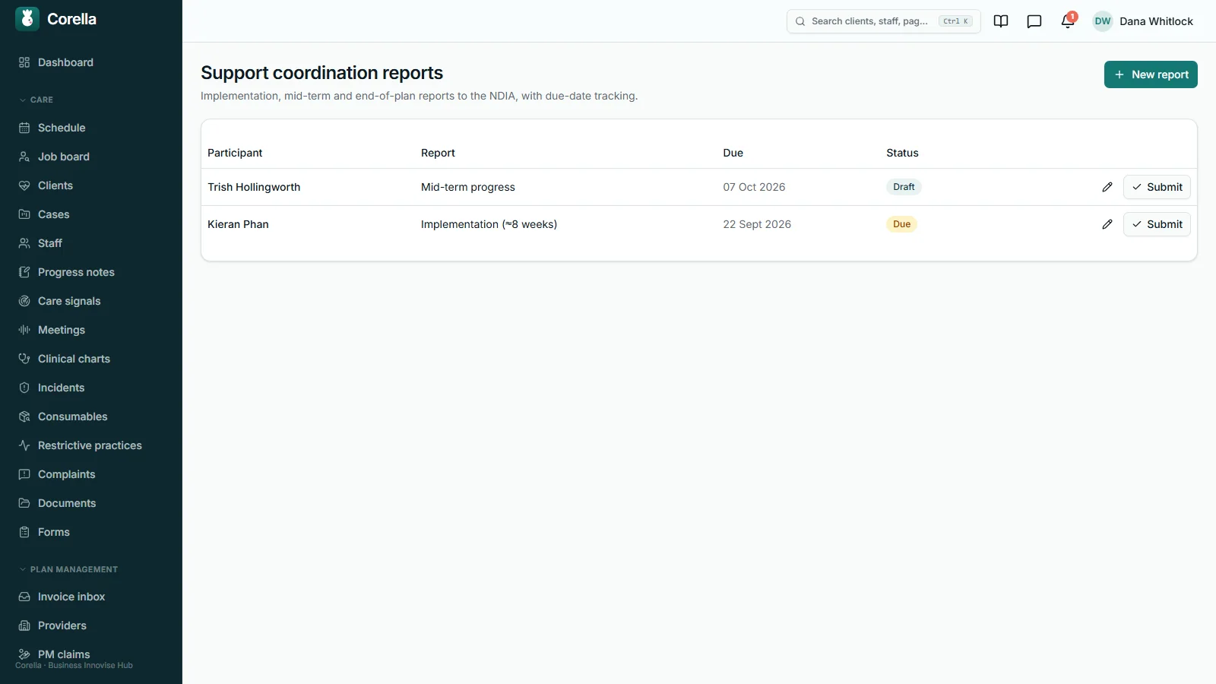Edit Kieran Phan's report with pencil icon

(x=1107, y=224)
